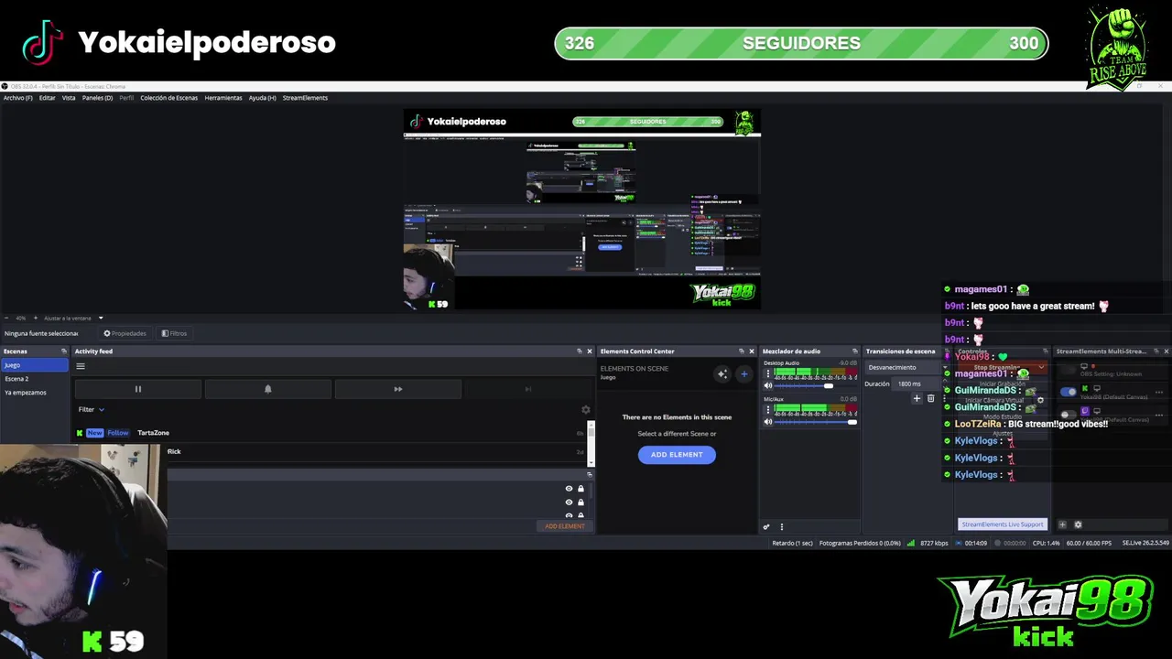The image size is (1172, 659).
Task: Open source Filtros
Action: [174, 333]
